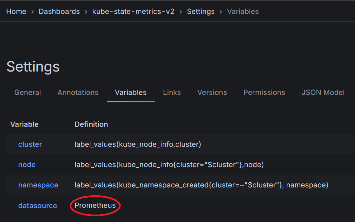This screenshot has height=222, width=355.
Task: Open the node variable
Action: click(x=27, y=165)
